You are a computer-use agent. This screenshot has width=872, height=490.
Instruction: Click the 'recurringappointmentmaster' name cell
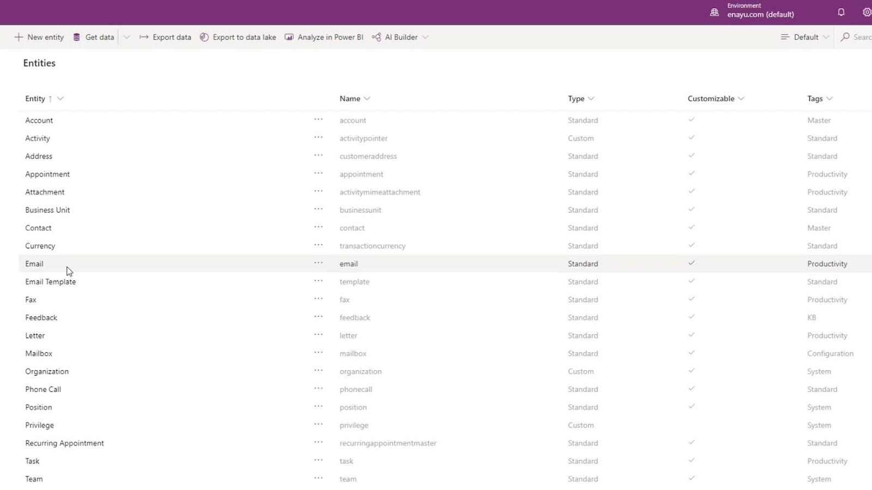[x=388, y=443]
